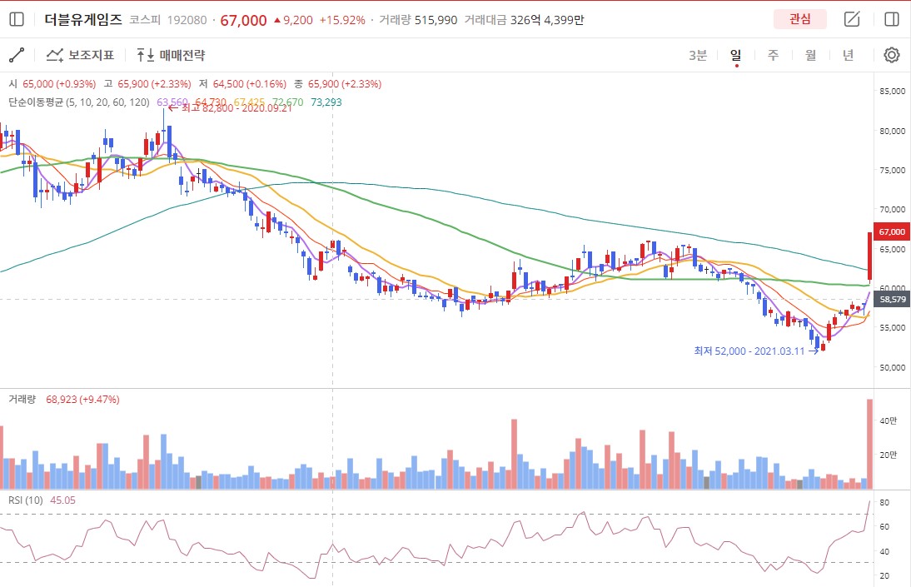911x587 pixels.
Task: Click 거래량 515,990 in header
Action: (x=418, y=20)
